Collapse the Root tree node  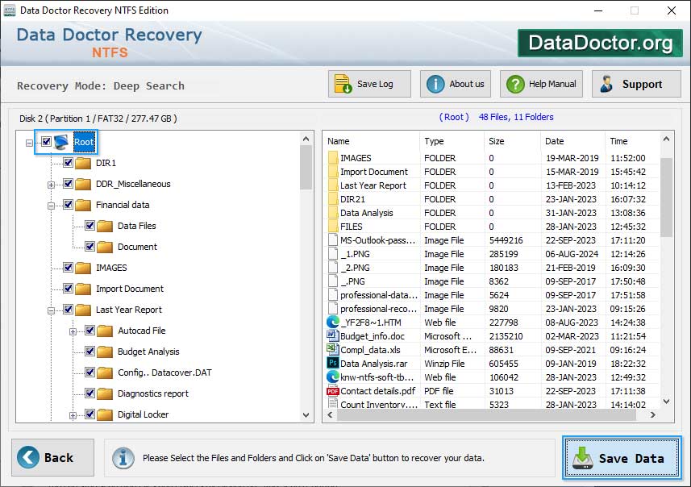[x=29, y=143]
